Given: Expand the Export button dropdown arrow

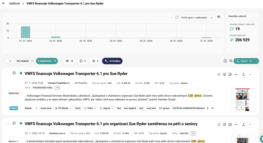Looking at the screenshot, I should pyautogui.click(x=257, y=61).
